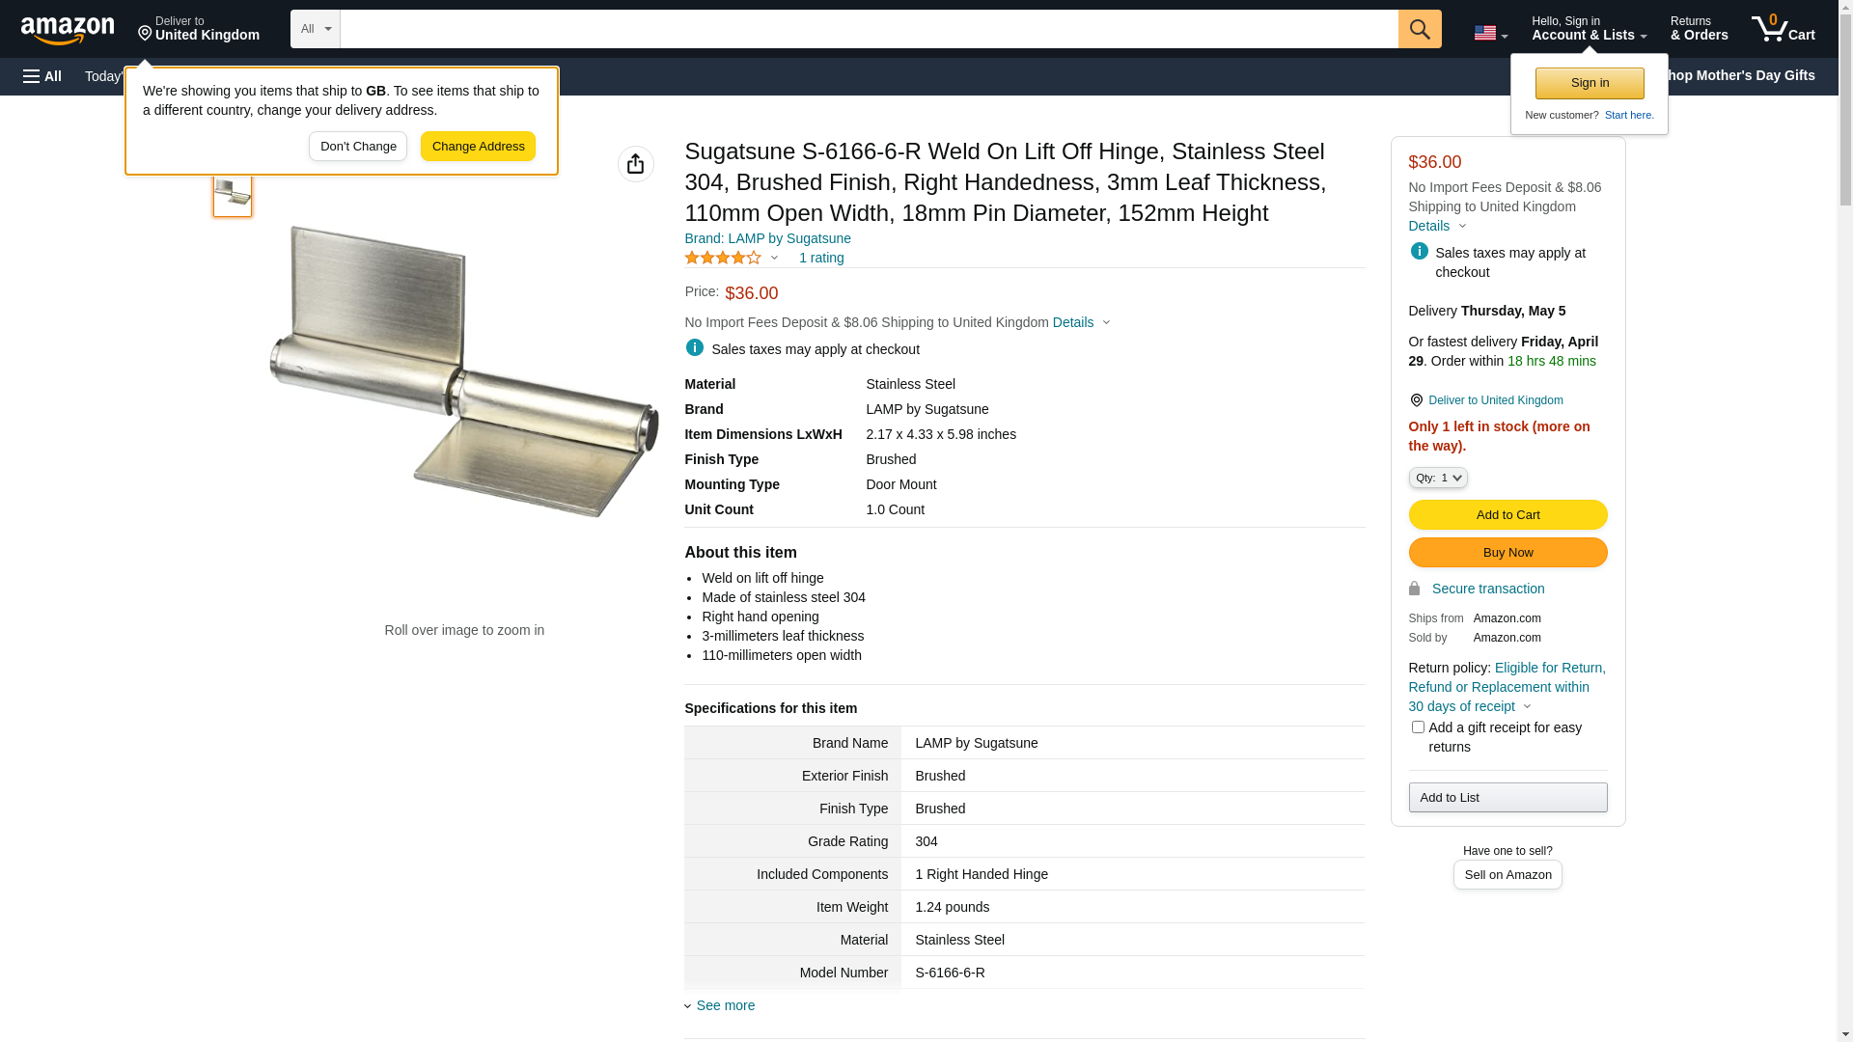Click Add to Cart button
Viewport: 1853px width, 1042px height.
[1507, 515]
